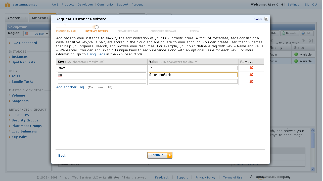The height and width of the screenshot is (181, 323).
Task: Switch to the Amazon S3 tab
Action: coord(16,18)
